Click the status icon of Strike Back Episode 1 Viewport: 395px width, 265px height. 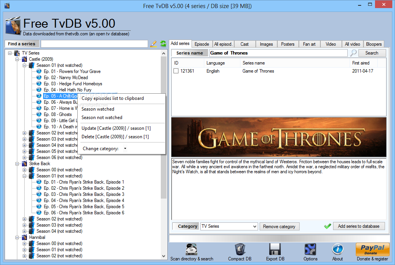point(39,182)
